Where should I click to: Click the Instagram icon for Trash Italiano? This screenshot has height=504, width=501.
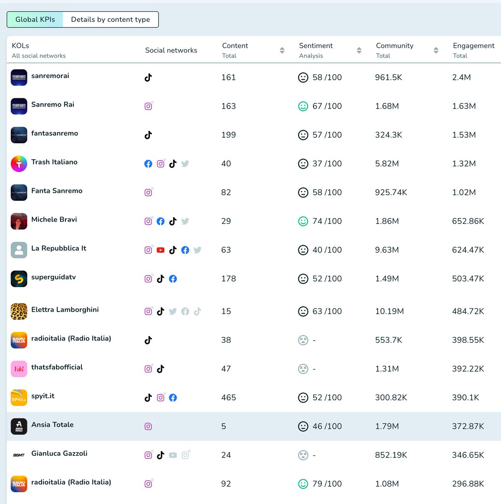(161, 164)
